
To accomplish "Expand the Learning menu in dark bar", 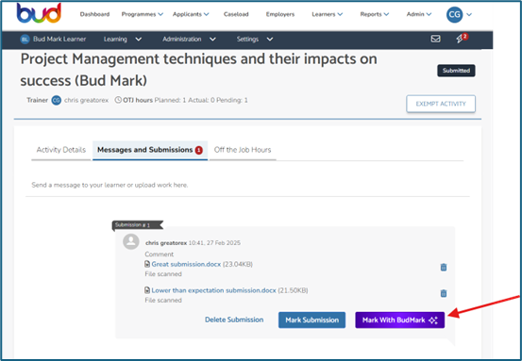I will (x=123, y=40).
